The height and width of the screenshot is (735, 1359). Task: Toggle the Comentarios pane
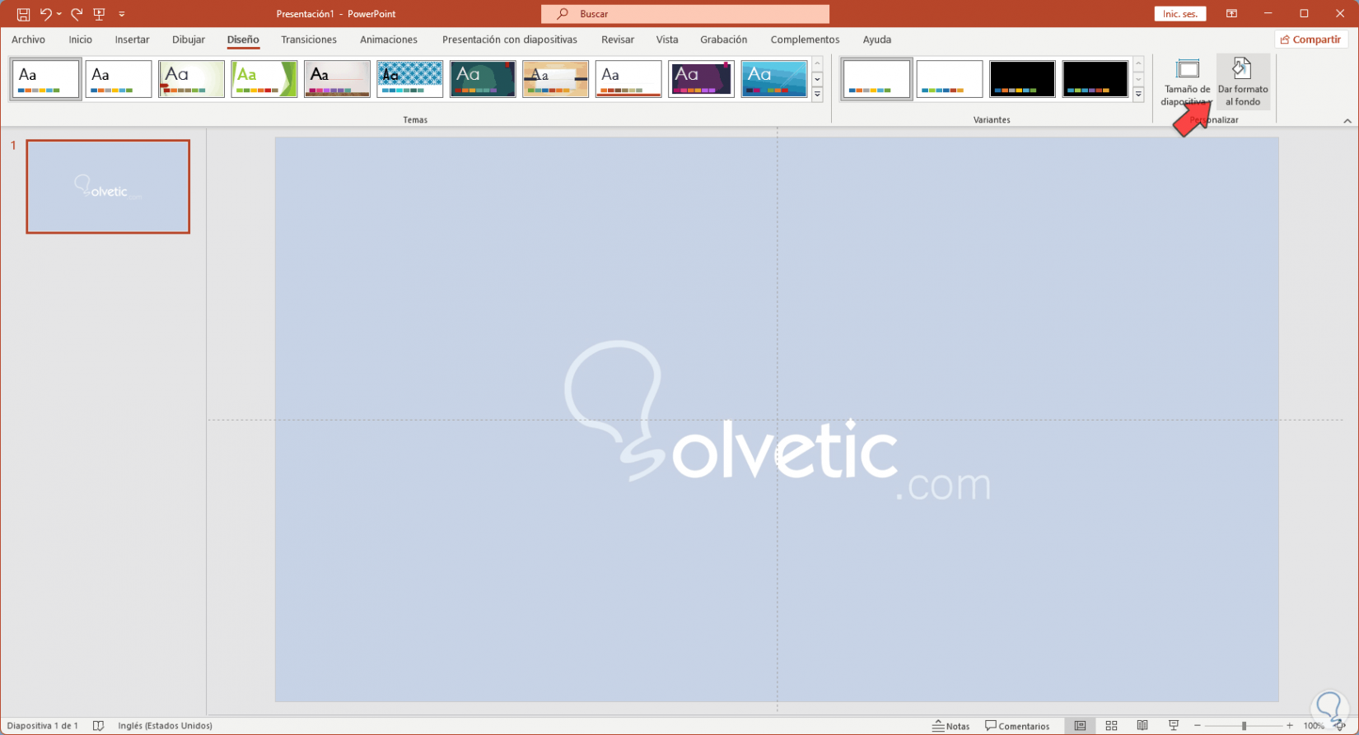(x=1018, y=726)
